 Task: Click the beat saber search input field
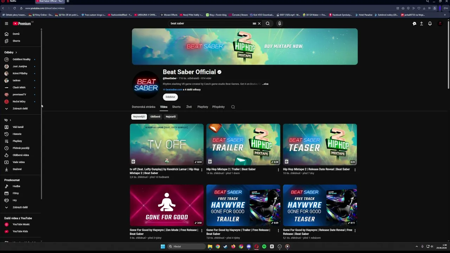coord(210,24)
